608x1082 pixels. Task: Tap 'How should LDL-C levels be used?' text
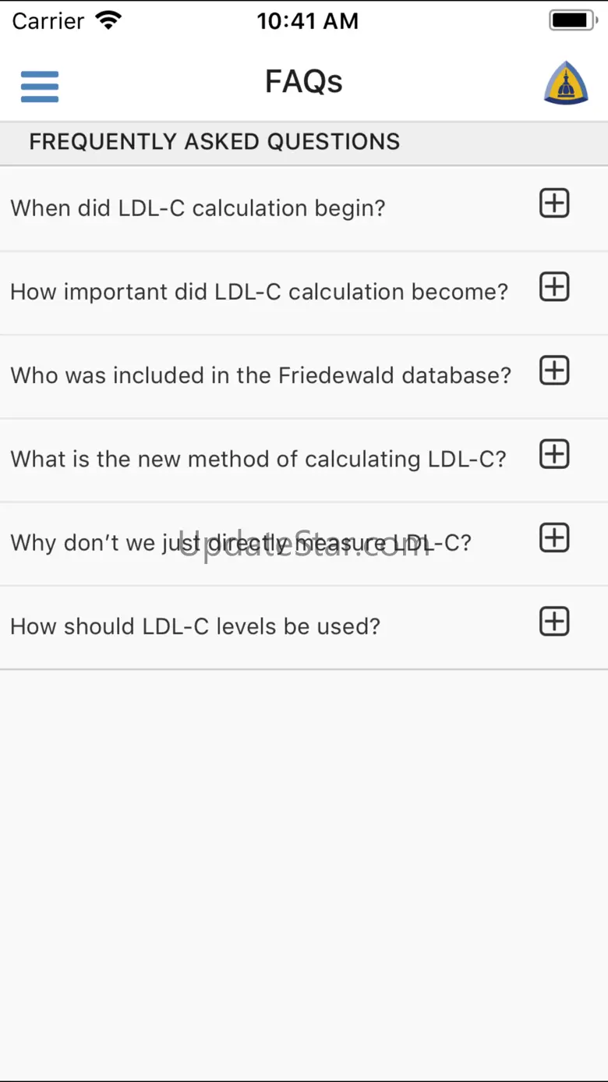coord(195,626)
